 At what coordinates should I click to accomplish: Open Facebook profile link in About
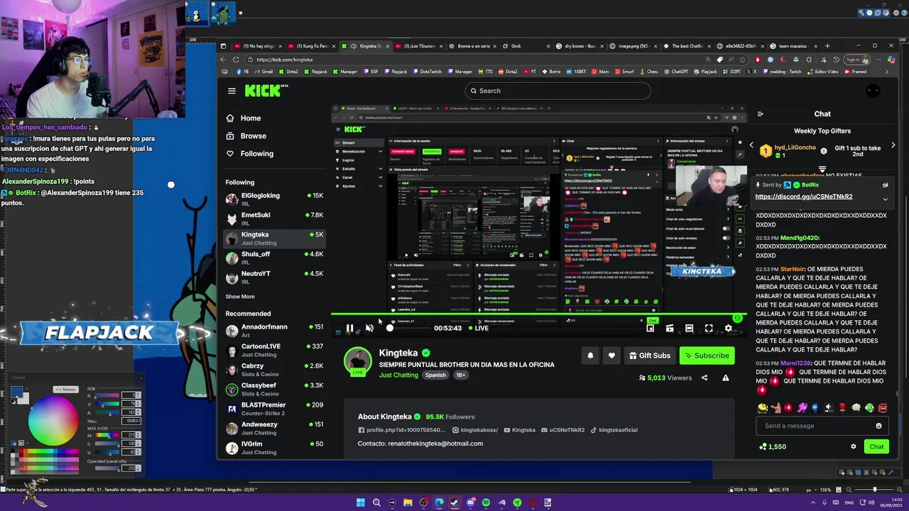tap(403, 430)
